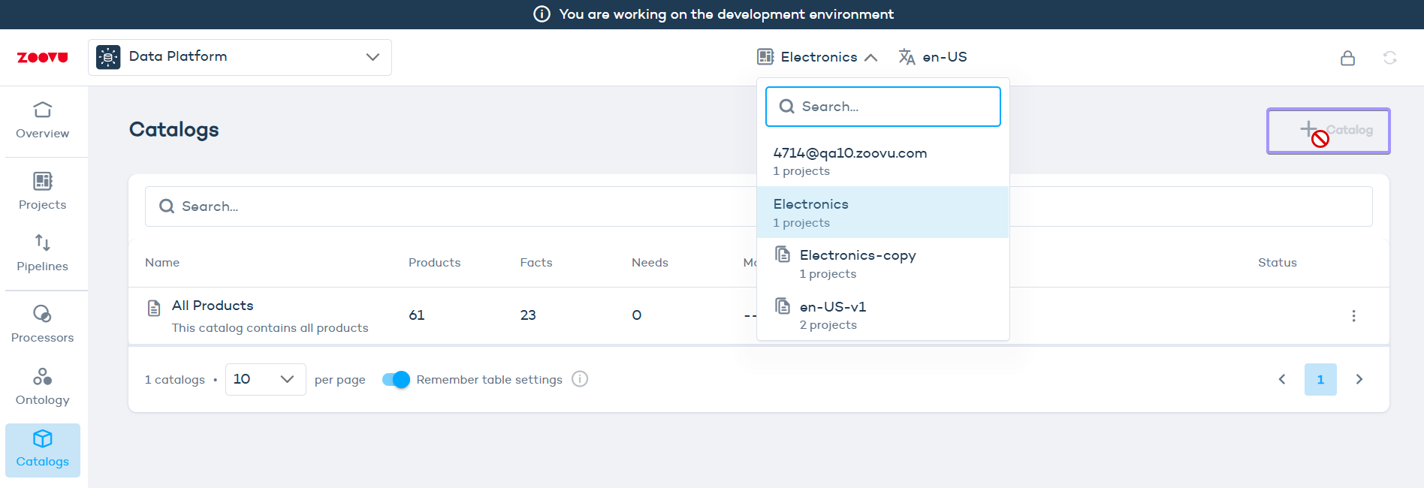
Task: Open the per page count dropdown
Action: (265, 379)
